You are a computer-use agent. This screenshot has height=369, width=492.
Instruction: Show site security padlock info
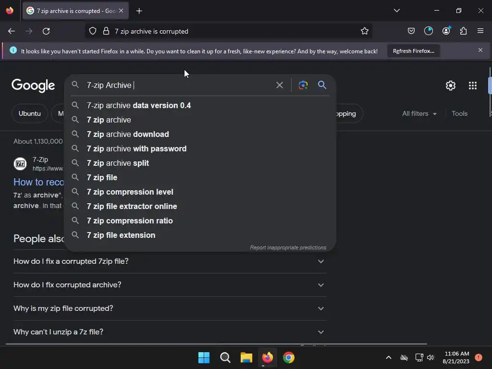point(106,31)
